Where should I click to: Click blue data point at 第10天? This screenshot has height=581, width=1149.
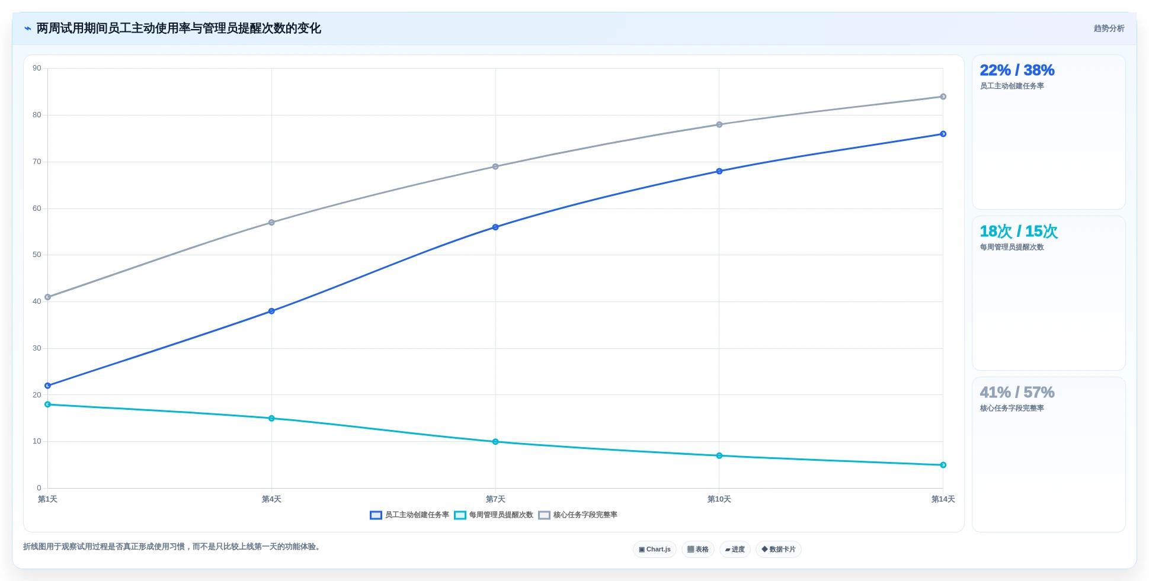pos(719,171)
